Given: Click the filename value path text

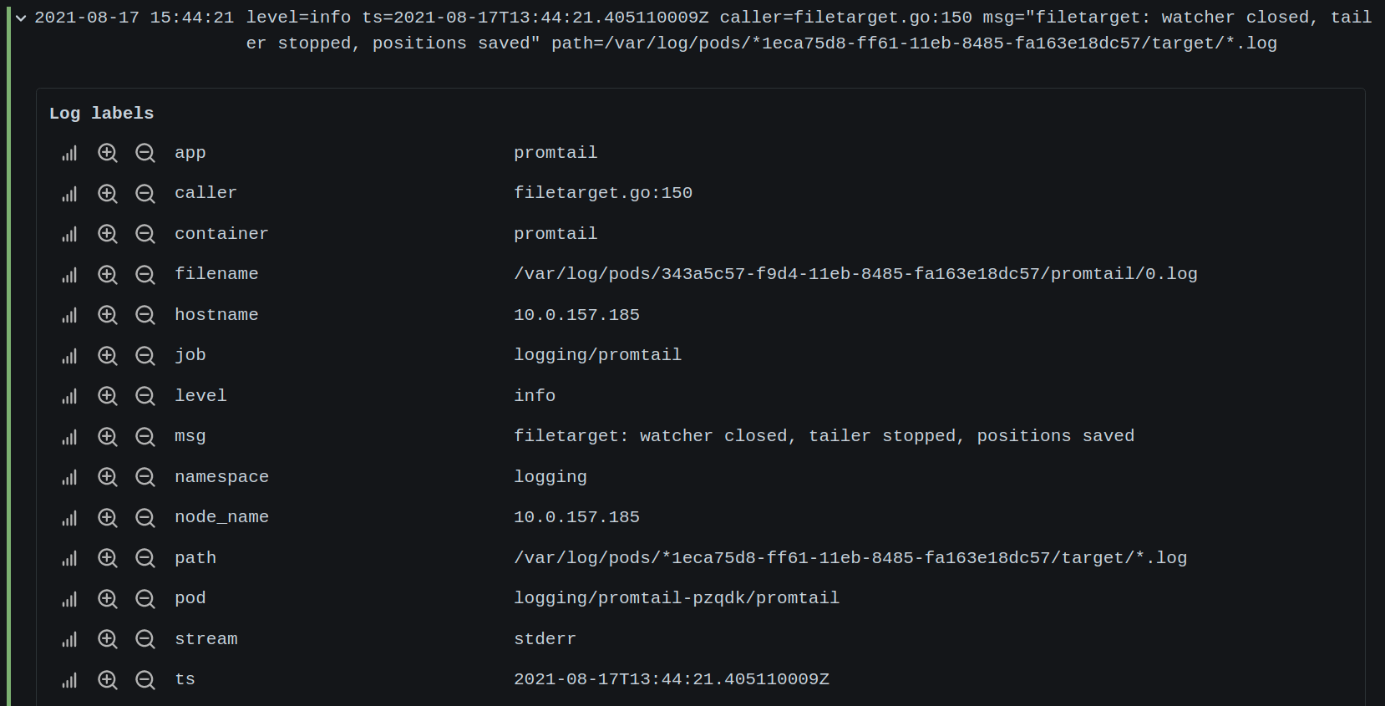Looking at the screenshot, I should pos(855,274).
